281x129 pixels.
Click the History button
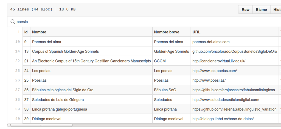[x=276, y=10]
